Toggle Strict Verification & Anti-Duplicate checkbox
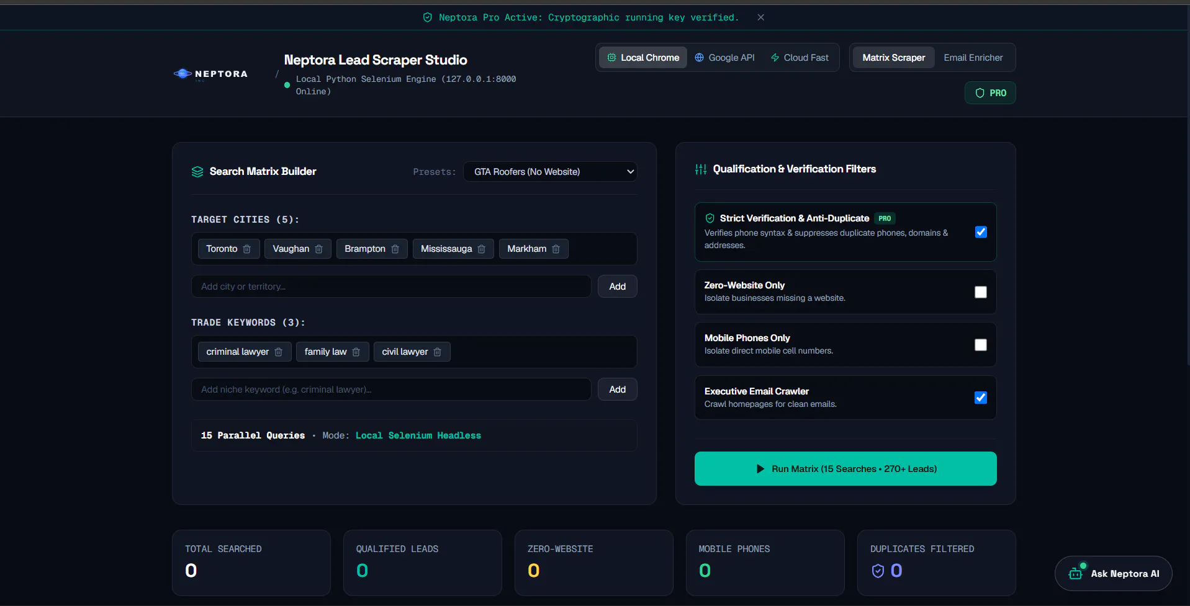Viewport: 1190px width, 606px height. (x=981, y=232)
